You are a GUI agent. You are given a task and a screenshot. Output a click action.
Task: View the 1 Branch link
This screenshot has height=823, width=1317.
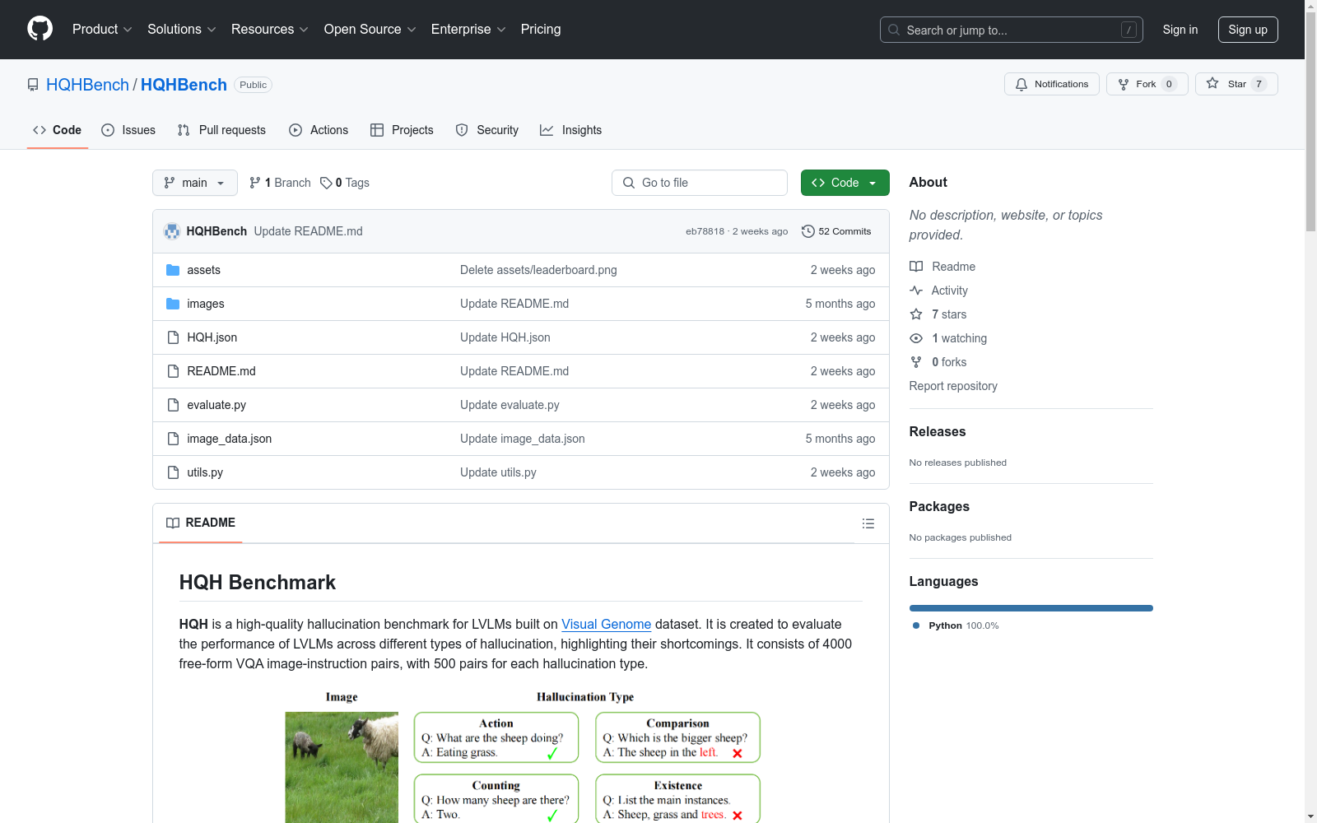click(280, 183)
